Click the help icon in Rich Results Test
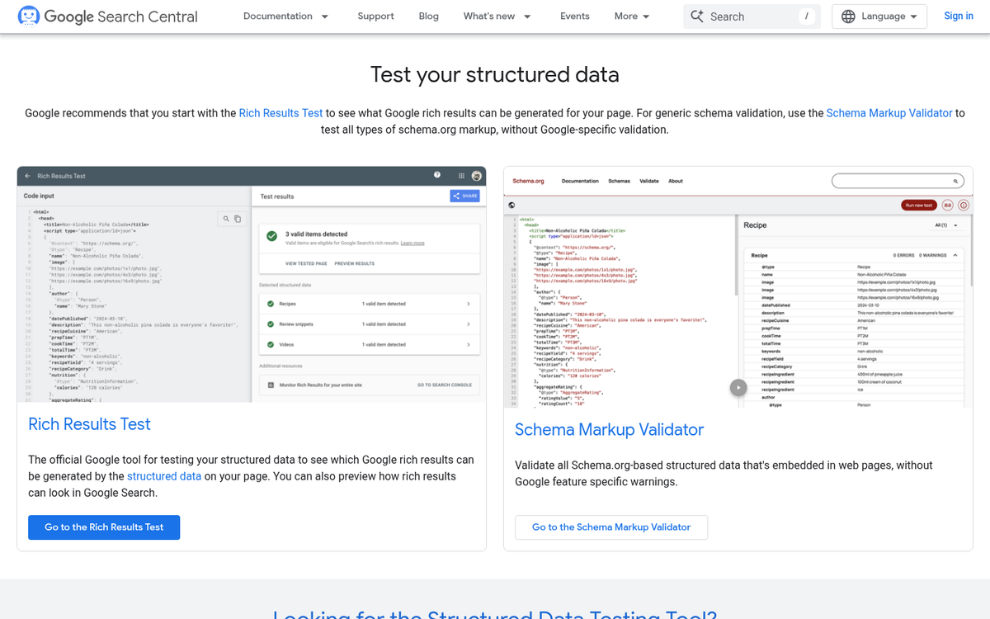This screenshot has width=990, height=619. [x=437, y=175]
